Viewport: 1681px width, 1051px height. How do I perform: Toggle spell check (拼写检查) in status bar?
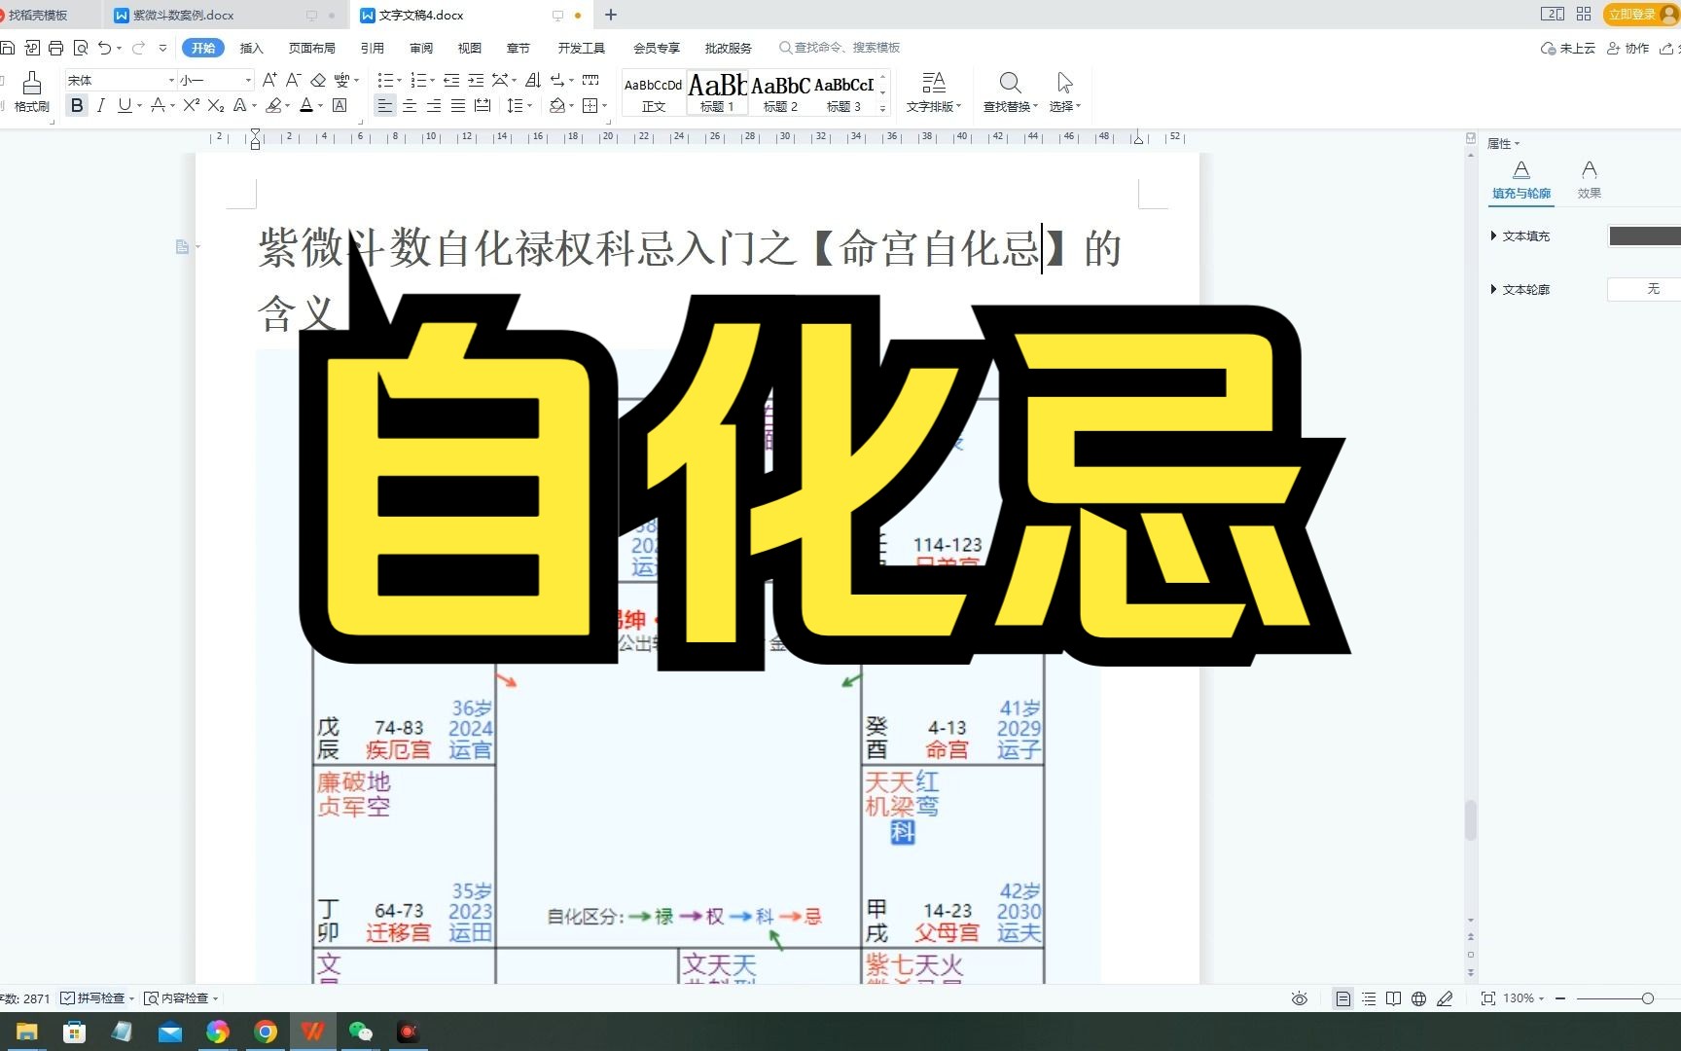pos(92,998)
